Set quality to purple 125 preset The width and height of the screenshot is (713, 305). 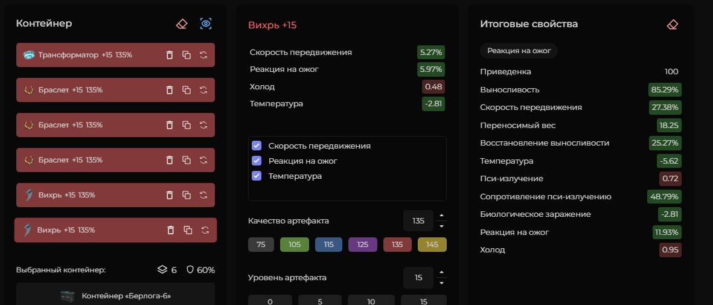tap(362, 245)
